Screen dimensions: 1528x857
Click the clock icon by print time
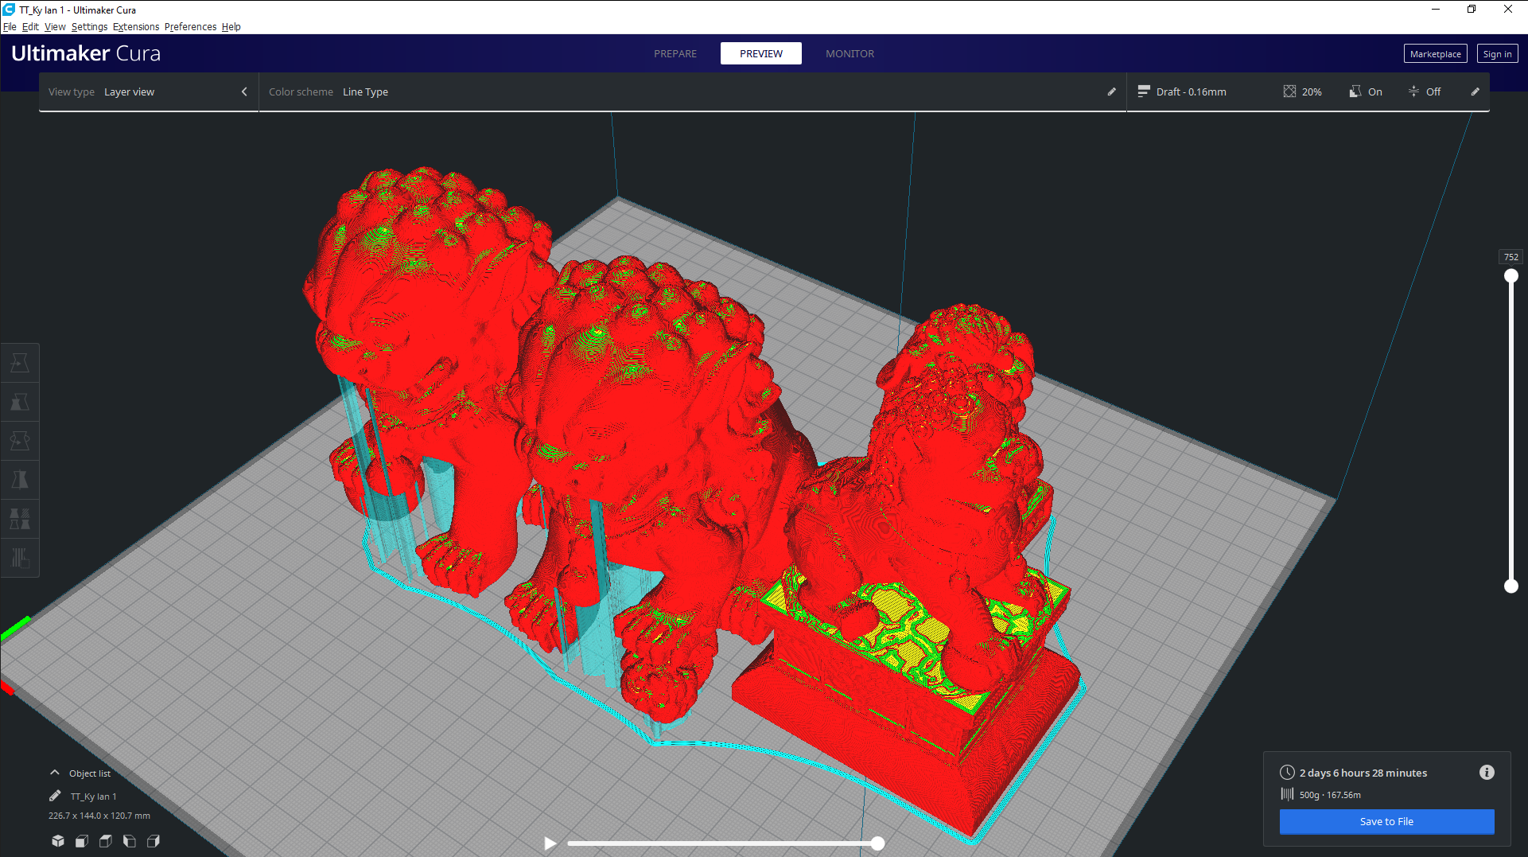pyautogui.click(x=1287, y=773)
